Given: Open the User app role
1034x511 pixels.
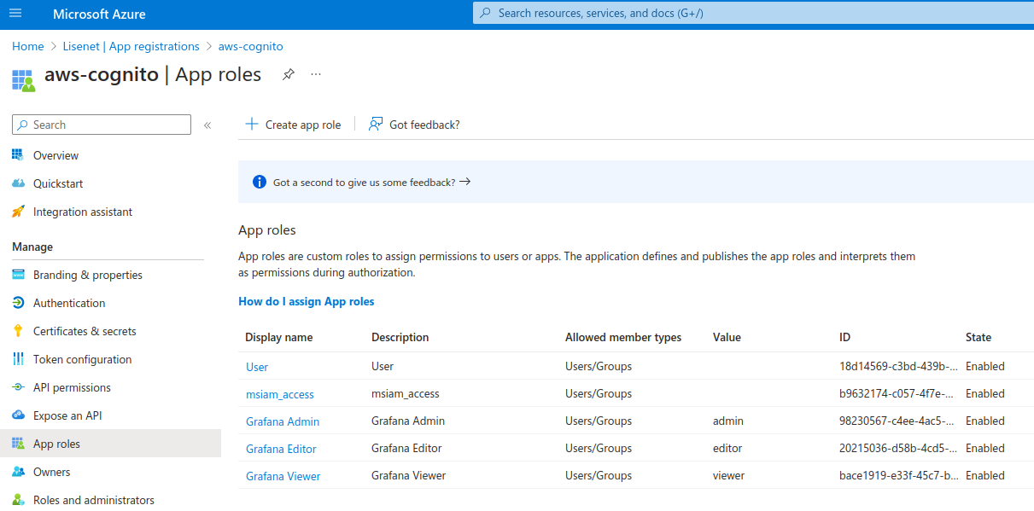Looking at the screenshot, I should [x=257, y=367].
